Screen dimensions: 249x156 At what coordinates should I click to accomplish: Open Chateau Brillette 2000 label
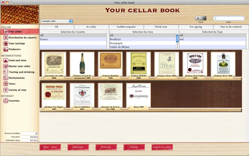(139, 64)
